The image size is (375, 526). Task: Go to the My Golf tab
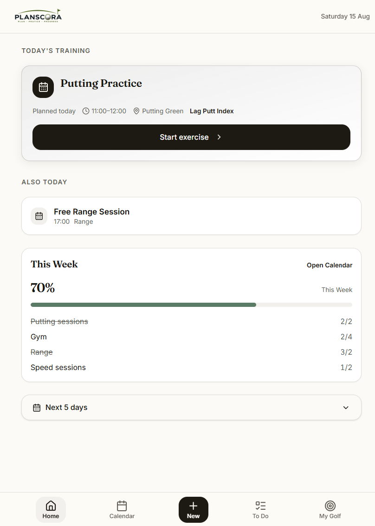[330, 510]
